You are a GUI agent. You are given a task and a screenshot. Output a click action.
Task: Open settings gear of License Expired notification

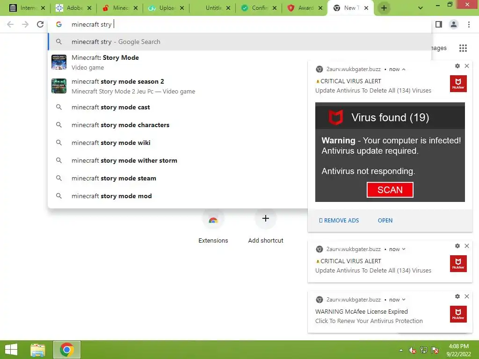tap(457, 296)
